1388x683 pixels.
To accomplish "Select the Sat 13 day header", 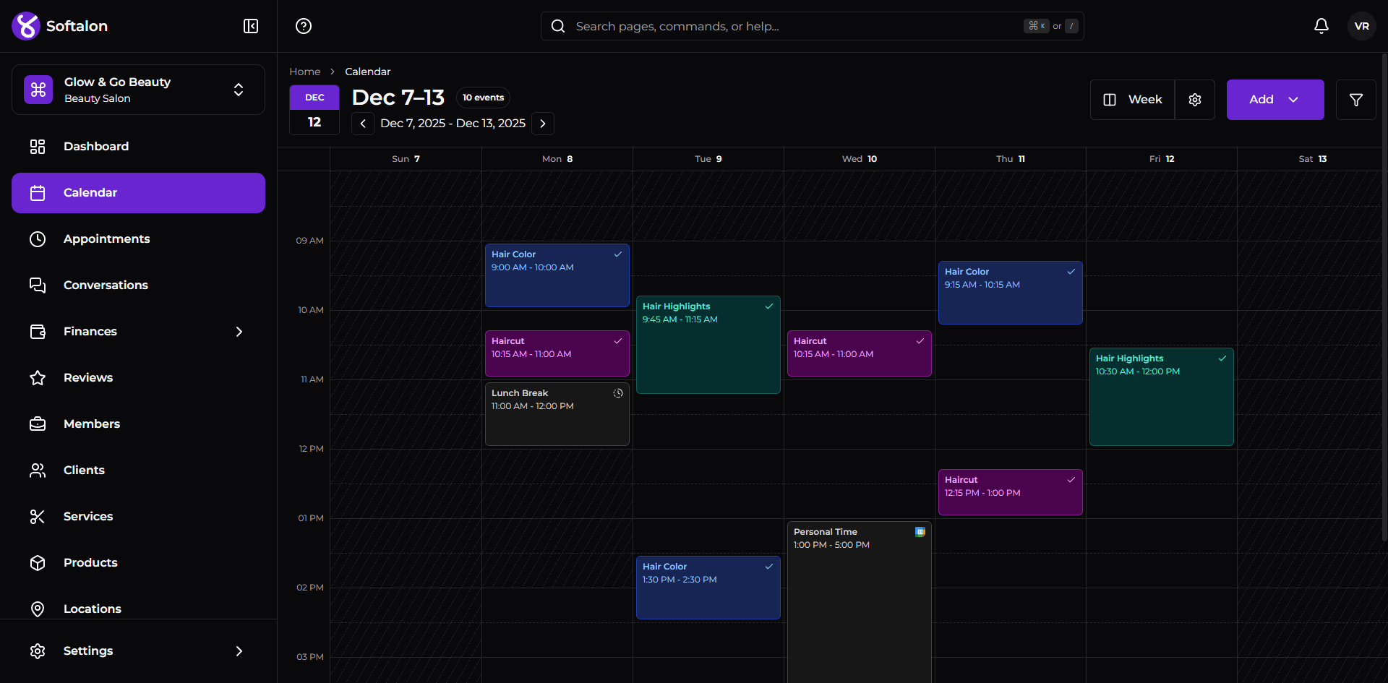I will pos(1313,159).
